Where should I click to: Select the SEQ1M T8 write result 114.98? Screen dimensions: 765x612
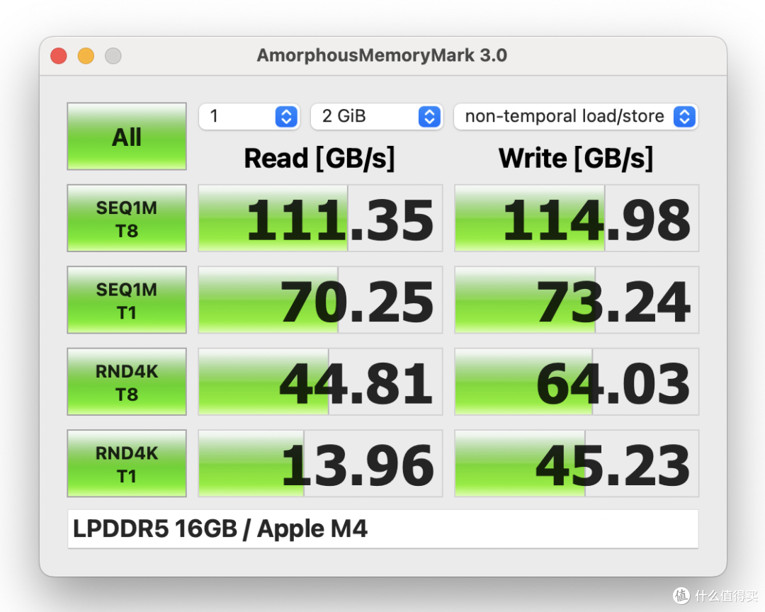[577, 218]
